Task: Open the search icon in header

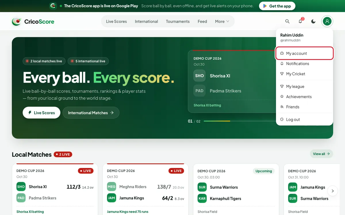Action: tap(287, 21)
